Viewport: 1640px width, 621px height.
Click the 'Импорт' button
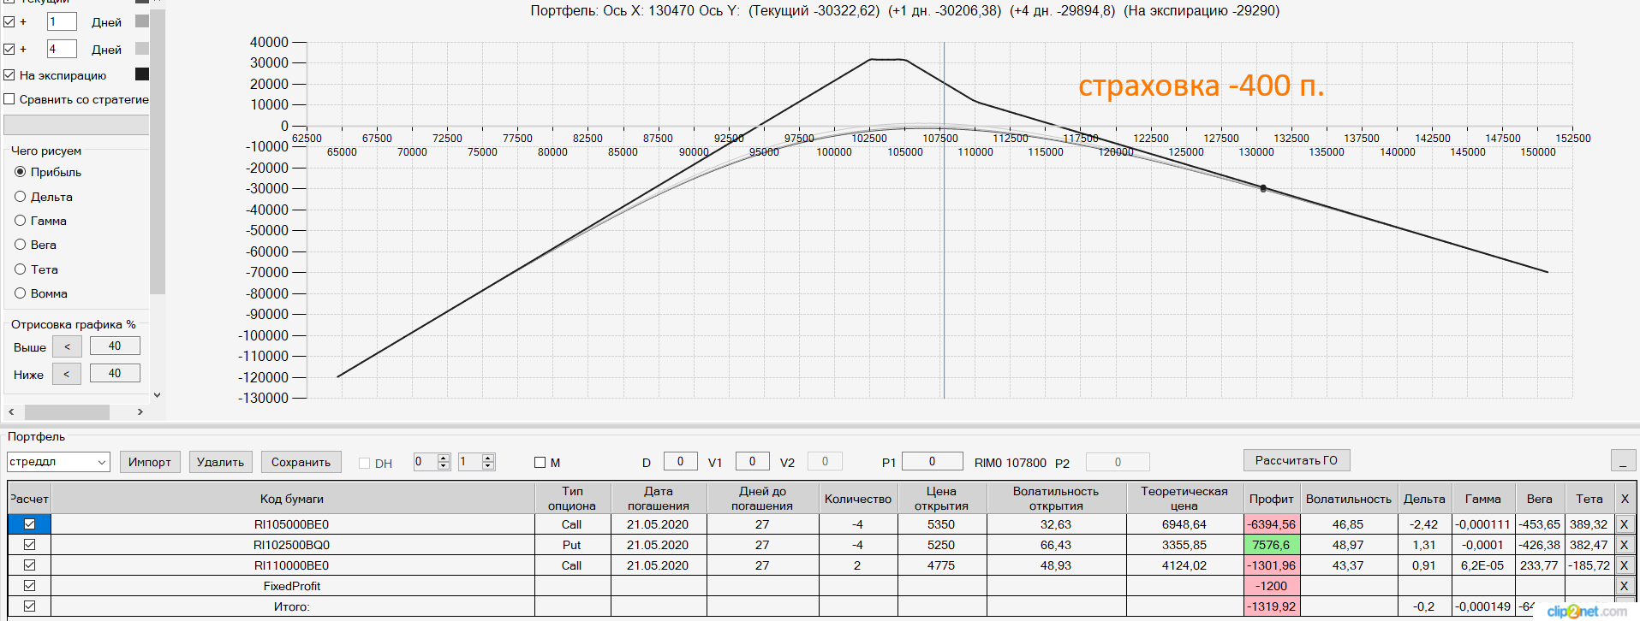[x=150, y=462]
